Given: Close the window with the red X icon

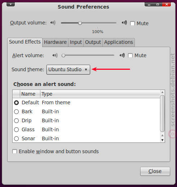Looking at the screenshot, I should pyautogui.click(x=167, y=4).
